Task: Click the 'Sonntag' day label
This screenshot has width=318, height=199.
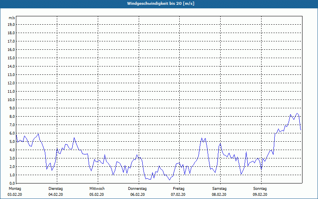Action: 260,189
